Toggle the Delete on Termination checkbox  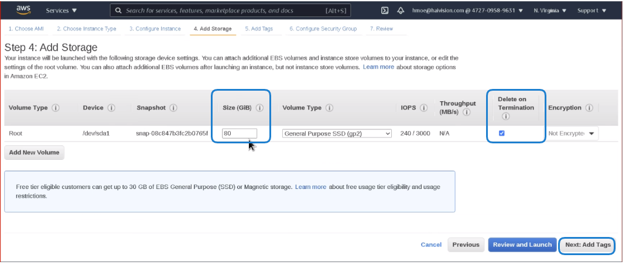click(501, 133)
